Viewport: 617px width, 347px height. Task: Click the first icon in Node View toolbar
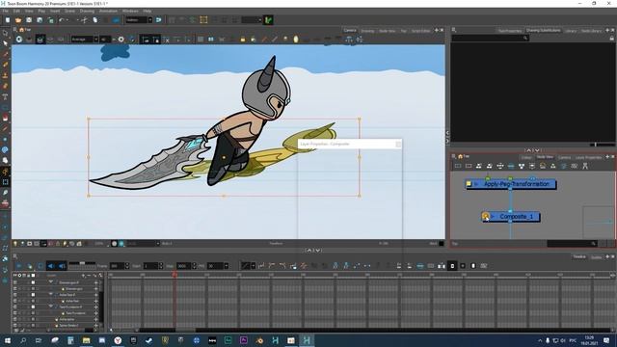click(x=458, y=166)
